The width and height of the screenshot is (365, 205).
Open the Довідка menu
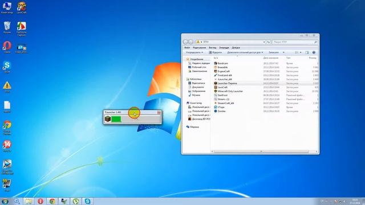(x=236, y=48)
